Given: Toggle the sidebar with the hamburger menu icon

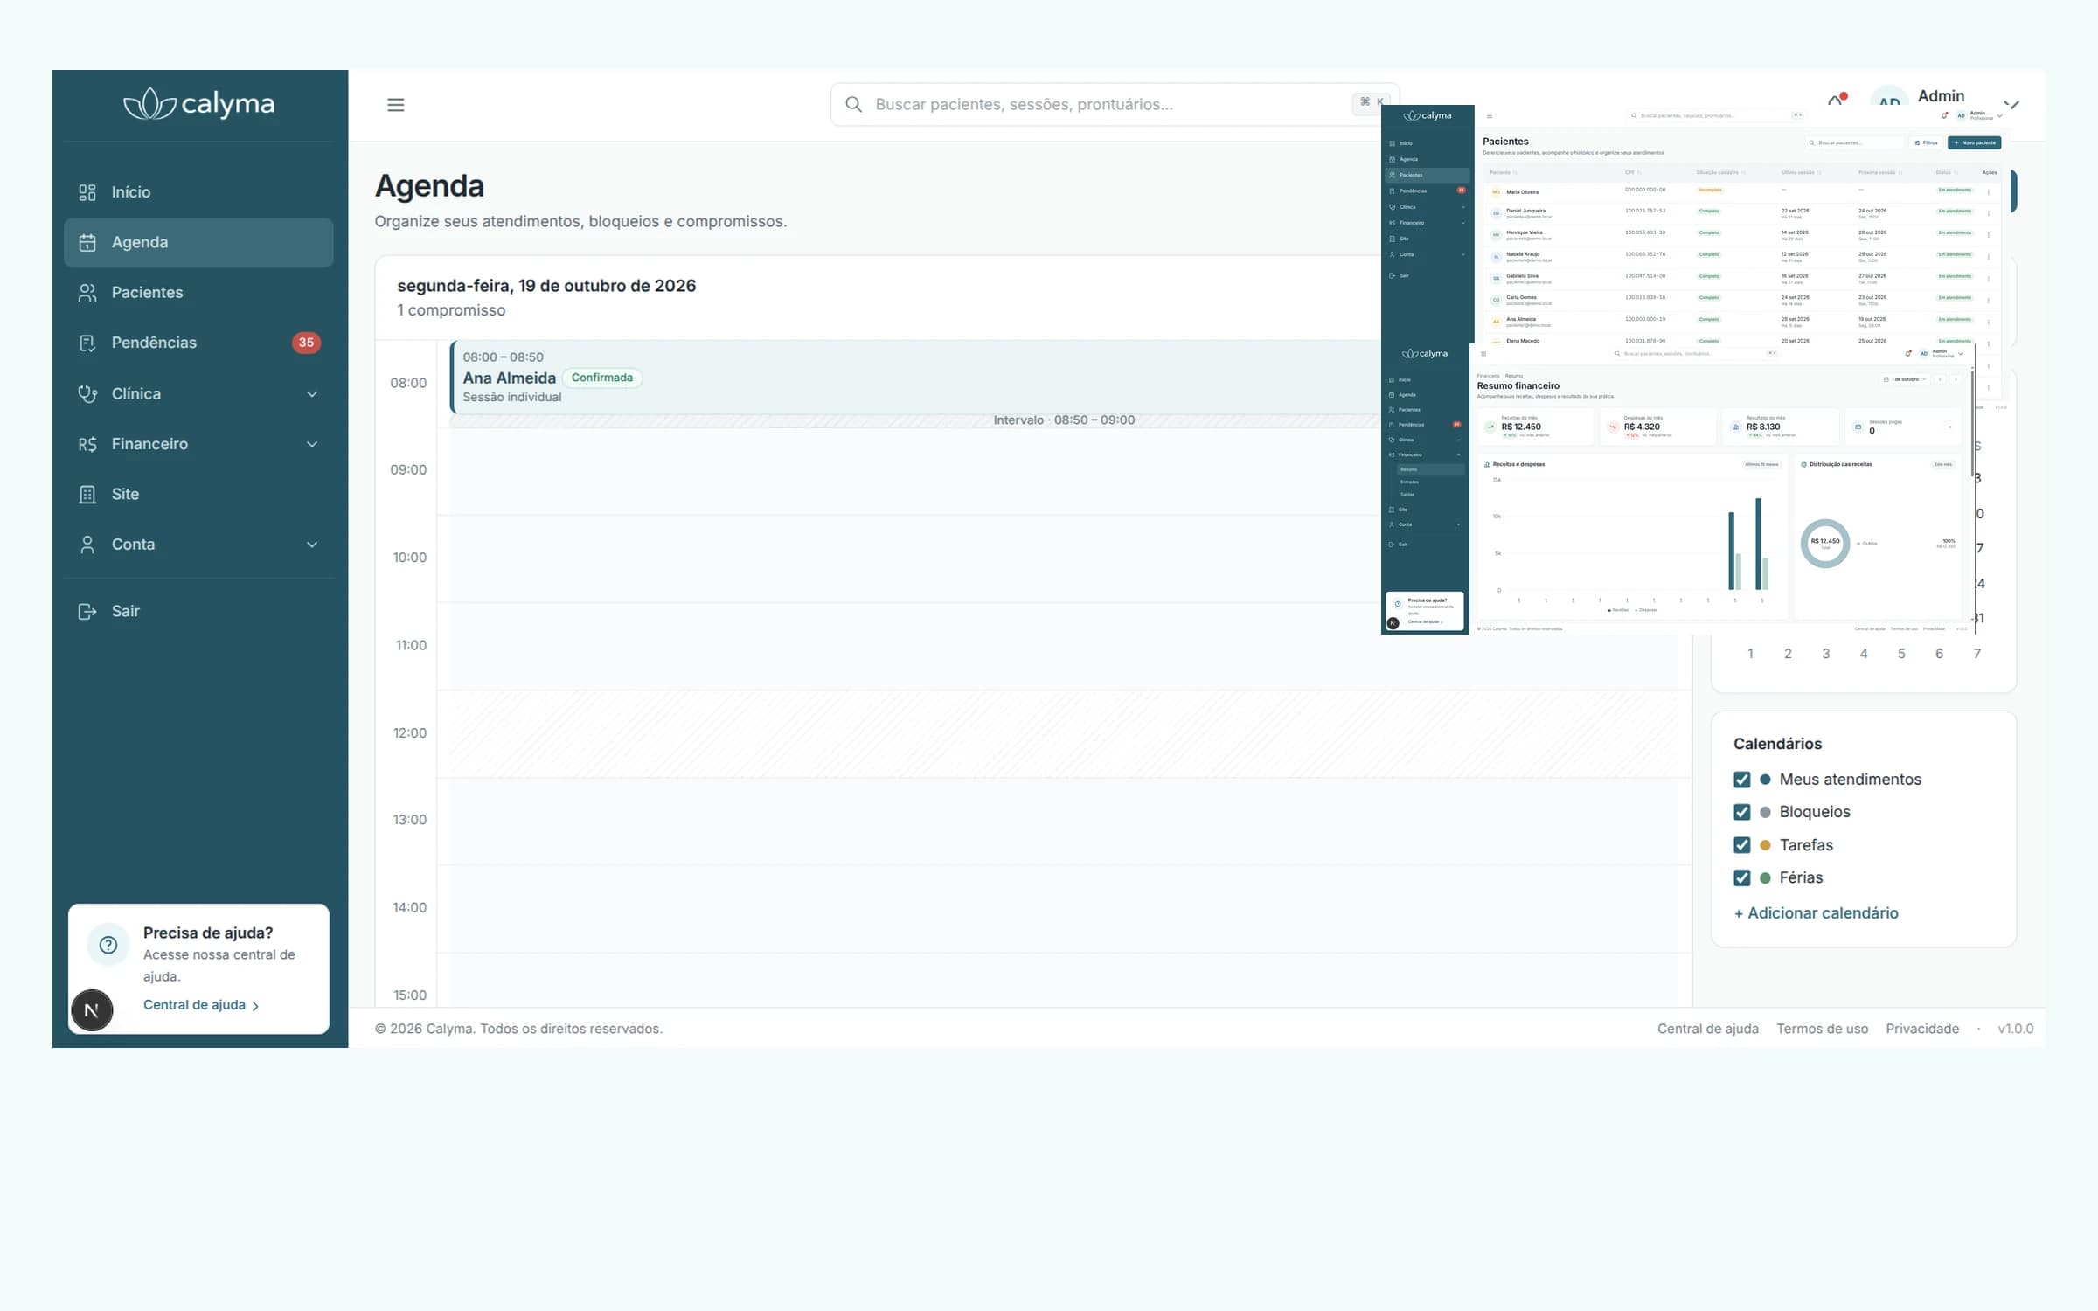Looking at the screenshot, I should point(396,105).
